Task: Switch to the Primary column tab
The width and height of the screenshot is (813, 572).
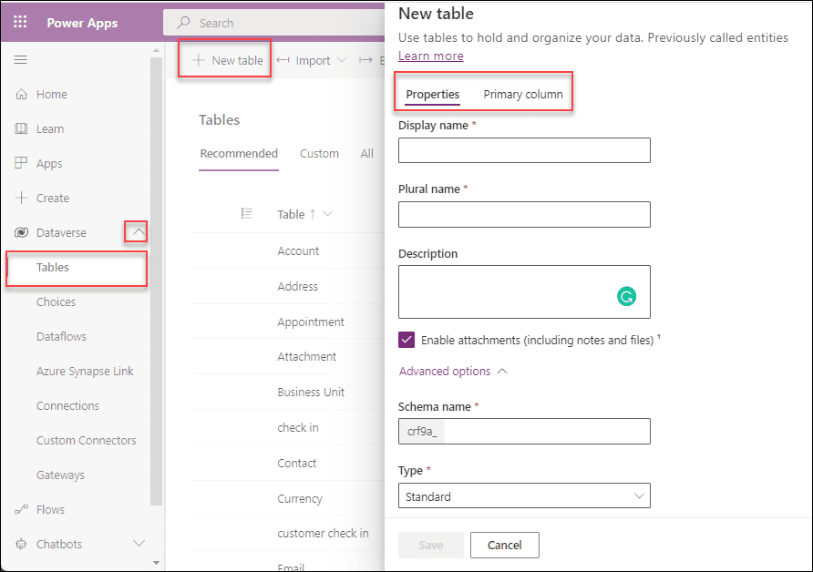Action: pos(522,95)
